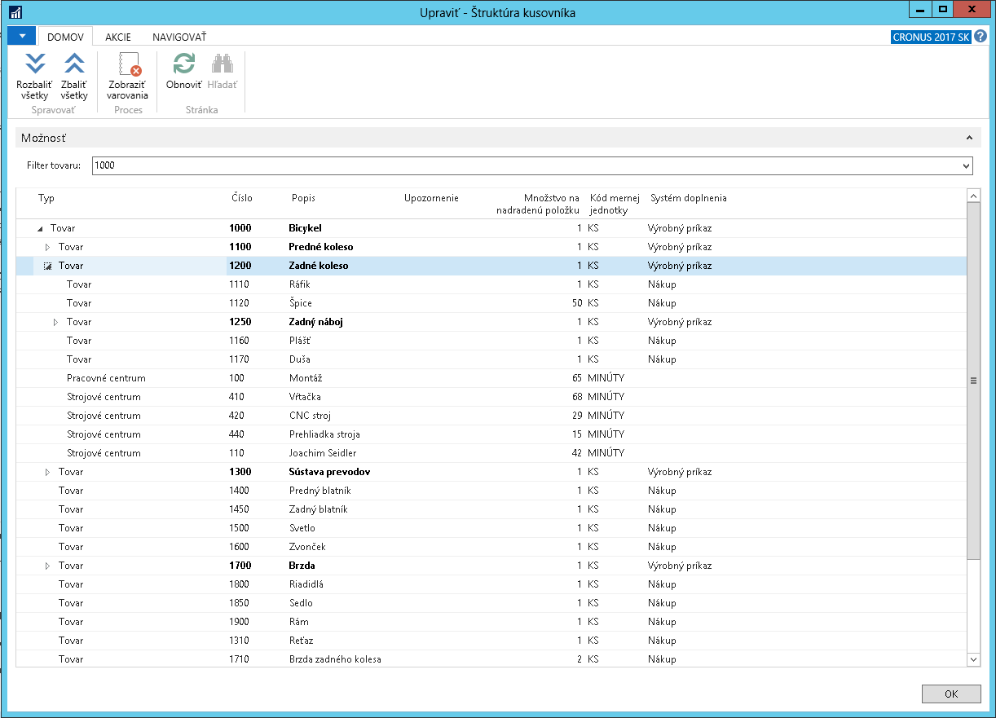The width and height of the screenshot is (996, 718).
Task: Open the Filter tovaru dropdown arrow
Action: tap(967, 165)
